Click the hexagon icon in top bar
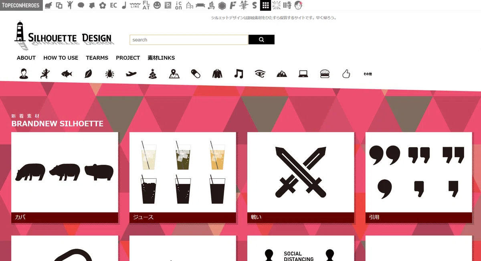 (x=222, y=5)
